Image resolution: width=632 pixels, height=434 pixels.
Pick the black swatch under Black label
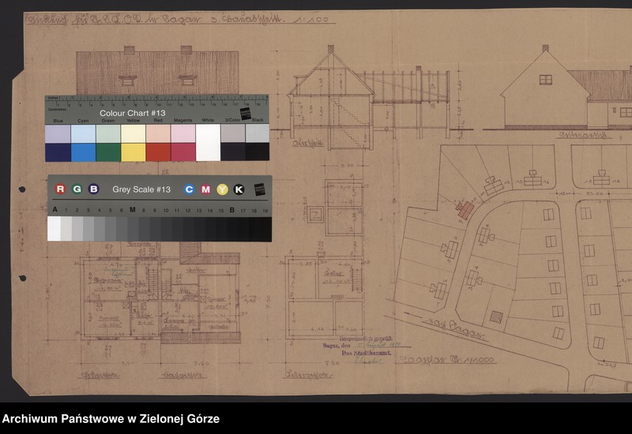point(258,152)
